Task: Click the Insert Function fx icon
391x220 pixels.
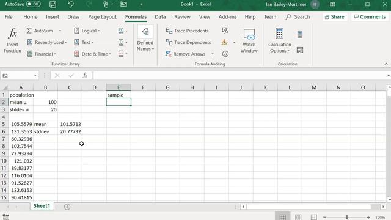Action: click(x=12, y=33)
